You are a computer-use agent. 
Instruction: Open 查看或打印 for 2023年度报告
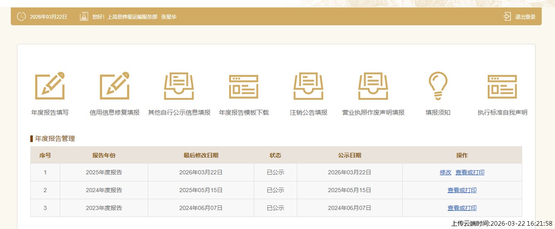click(462, 208)
